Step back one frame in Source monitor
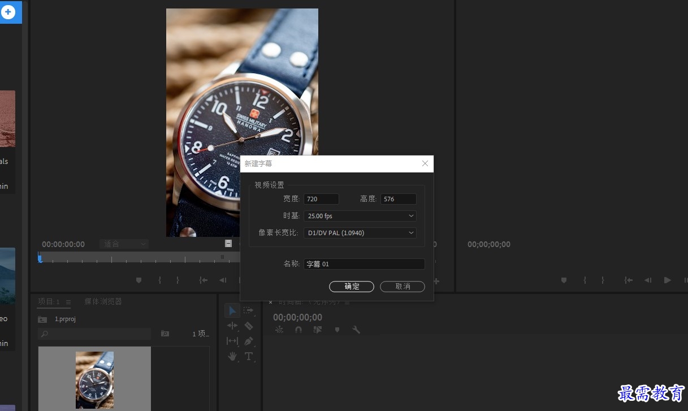Screen dimensions: 688x411 click(x=223, y=280)
